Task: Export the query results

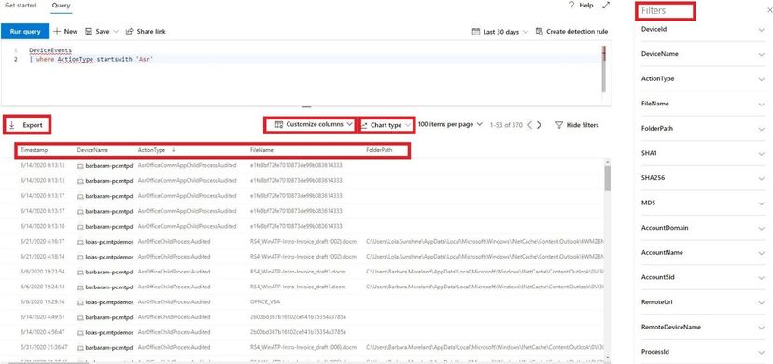Action: click(x=26, y=125)
